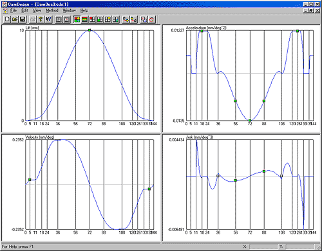The image size is (322, 251).
Task: Click the New file toolbar icon
Action: [x=7, y=19]
